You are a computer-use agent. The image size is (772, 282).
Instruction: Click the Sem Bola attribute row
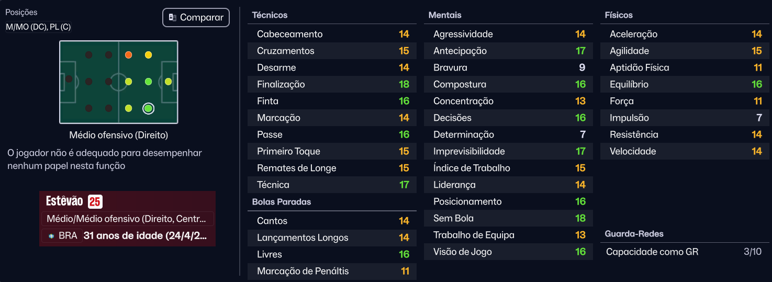tap(508, 218)
